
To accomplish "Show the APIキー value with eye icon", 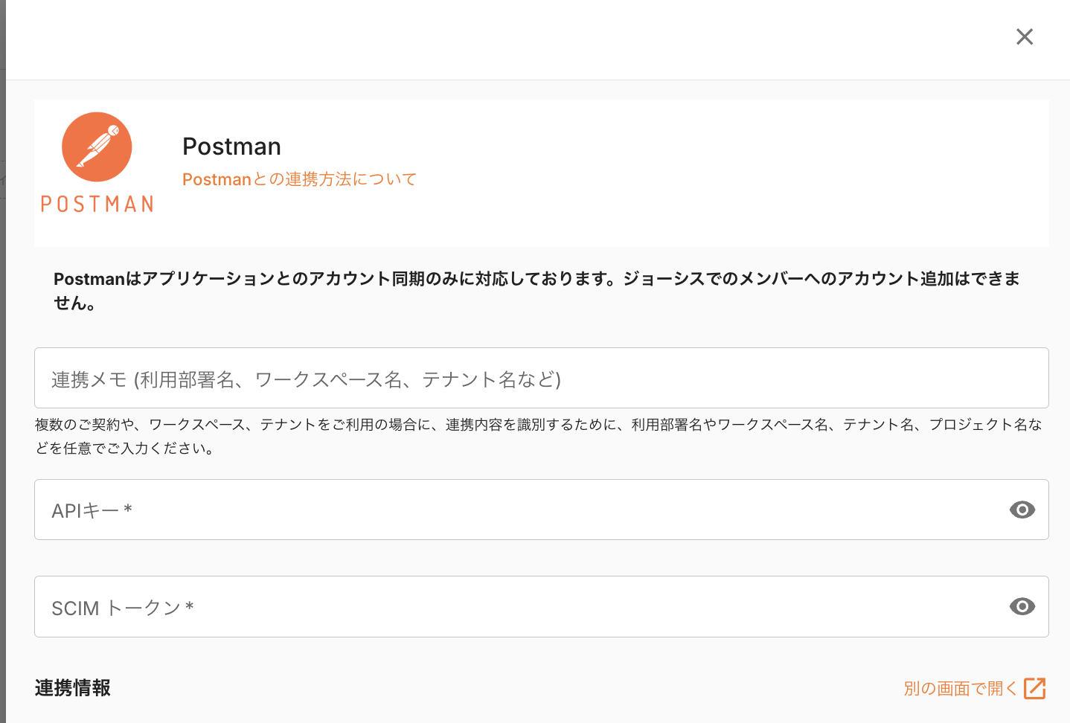I will click(x=1022, y=510).
